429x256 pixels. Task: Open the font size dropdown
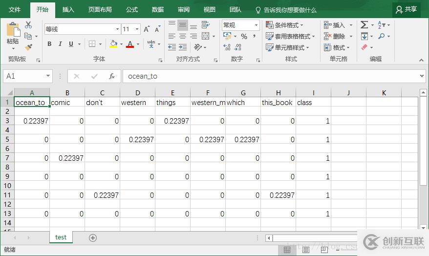click(x=137, y=29)
